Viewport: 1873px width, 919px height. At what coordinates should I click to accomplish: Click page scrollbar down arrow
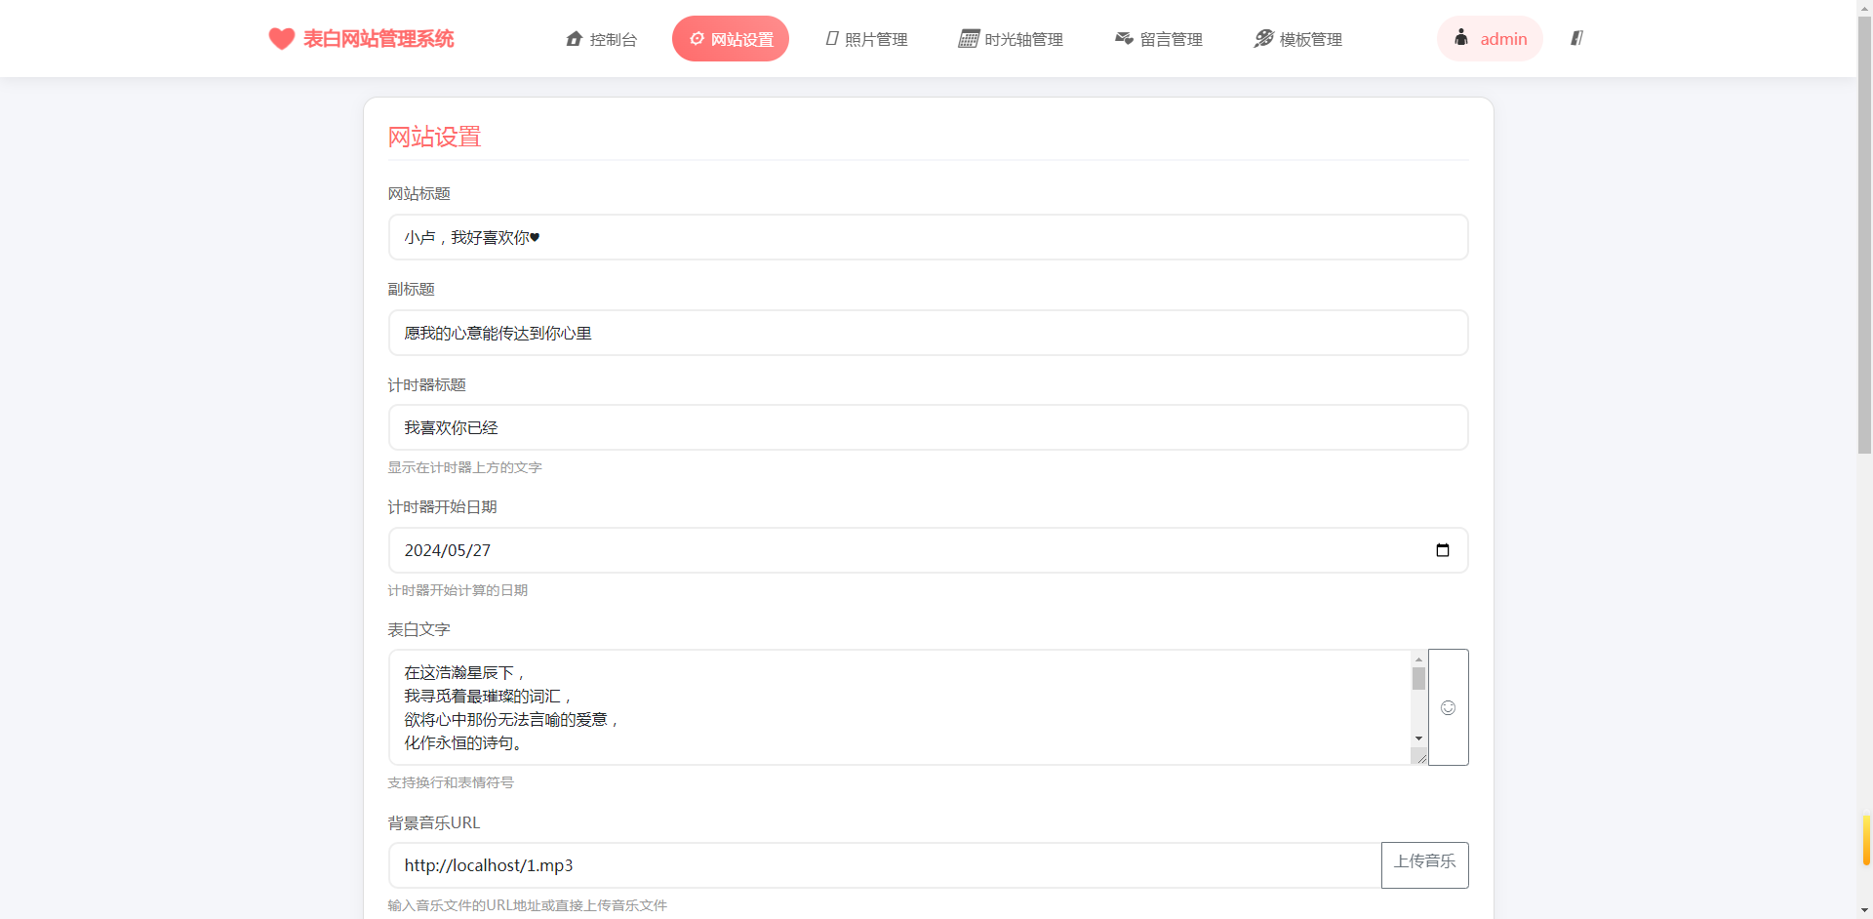tap(1865, 910)
